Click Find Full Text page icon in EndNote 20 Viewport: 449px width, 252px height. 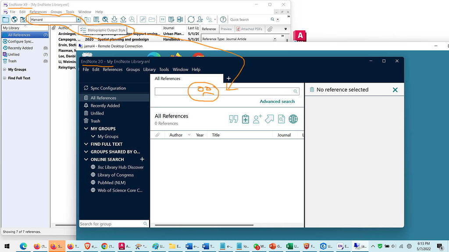282,119
